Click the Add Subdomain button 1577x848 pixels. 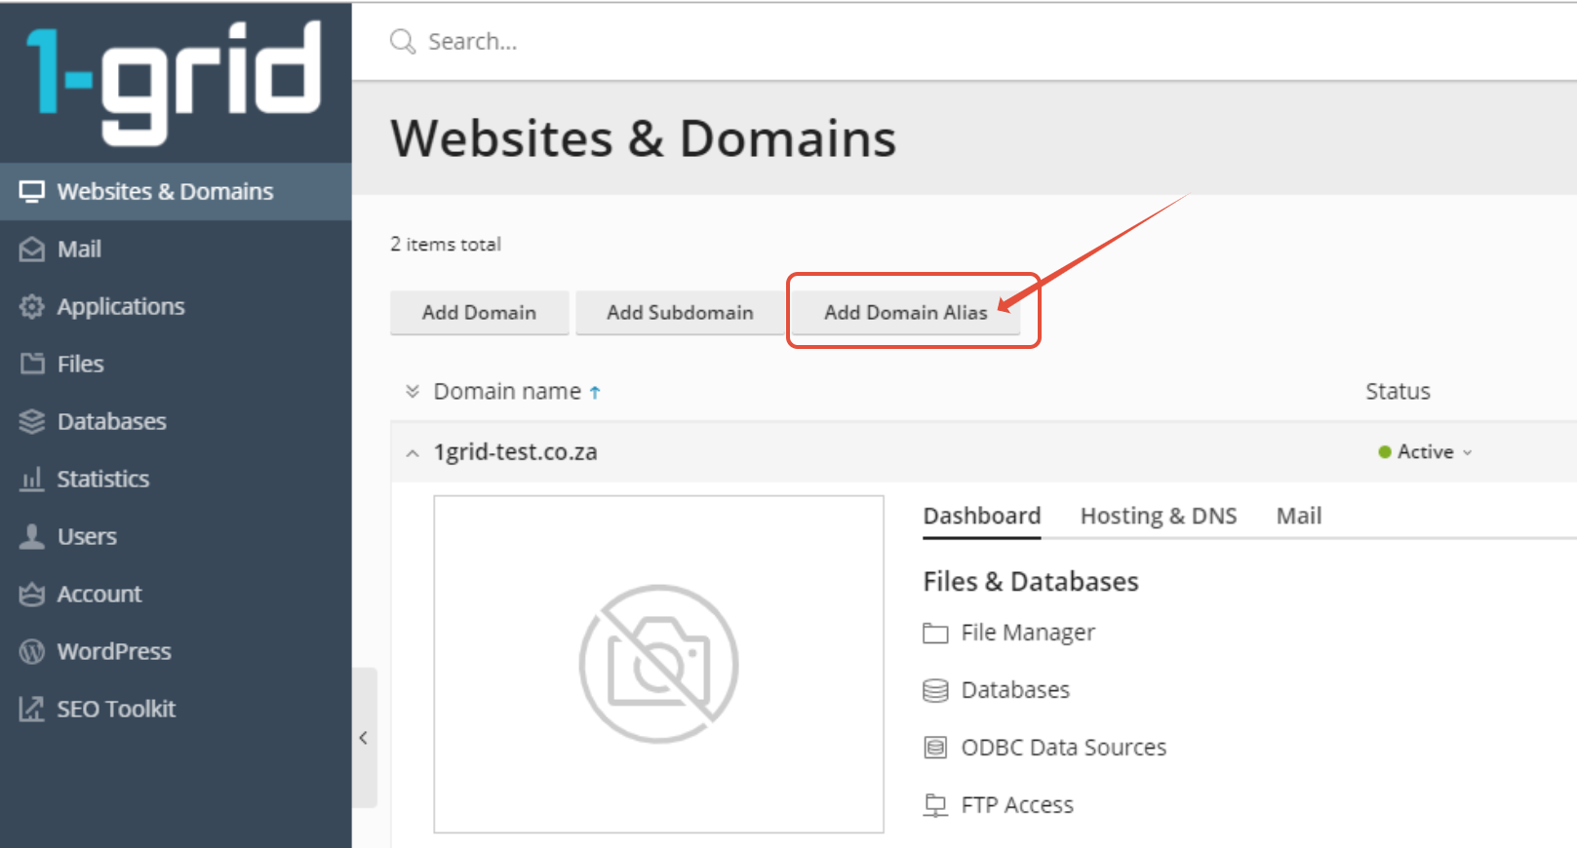pyautogui.click(x=680, y=312)
